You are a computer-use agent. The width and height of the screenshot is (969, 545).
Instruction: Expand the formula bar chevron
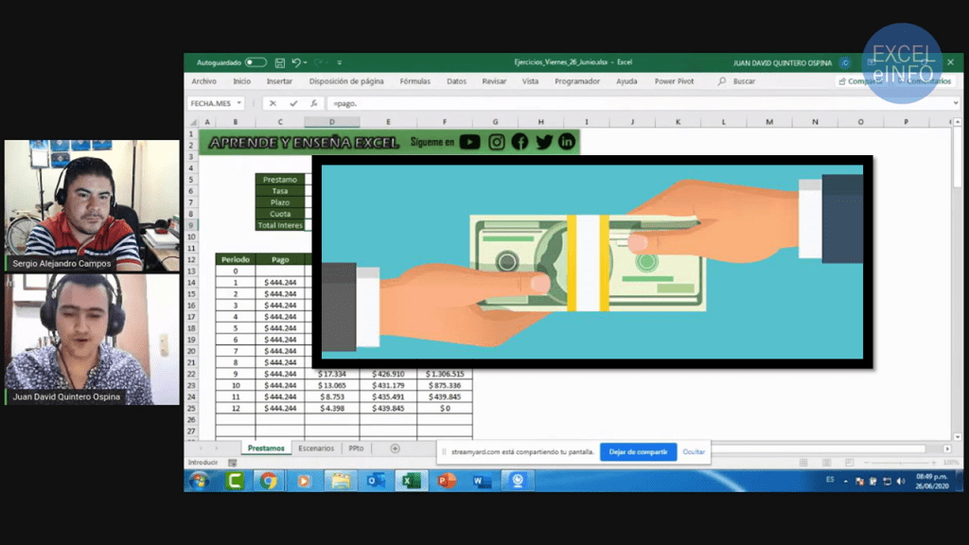[956, 103]
